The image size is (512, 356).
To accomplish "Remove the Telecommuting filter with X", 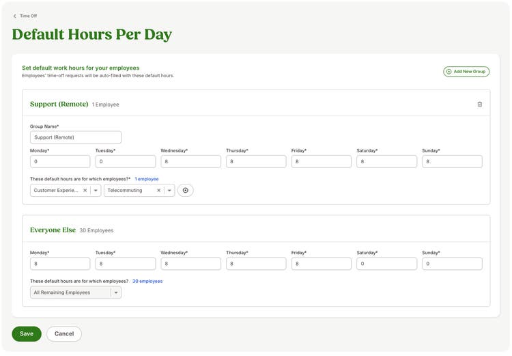I will tap(158, 190).
